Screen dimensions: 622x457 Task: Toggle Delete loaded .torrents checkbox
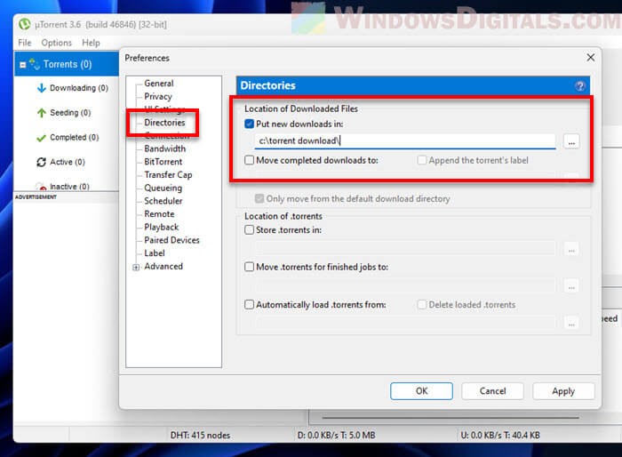click(422, 305)
